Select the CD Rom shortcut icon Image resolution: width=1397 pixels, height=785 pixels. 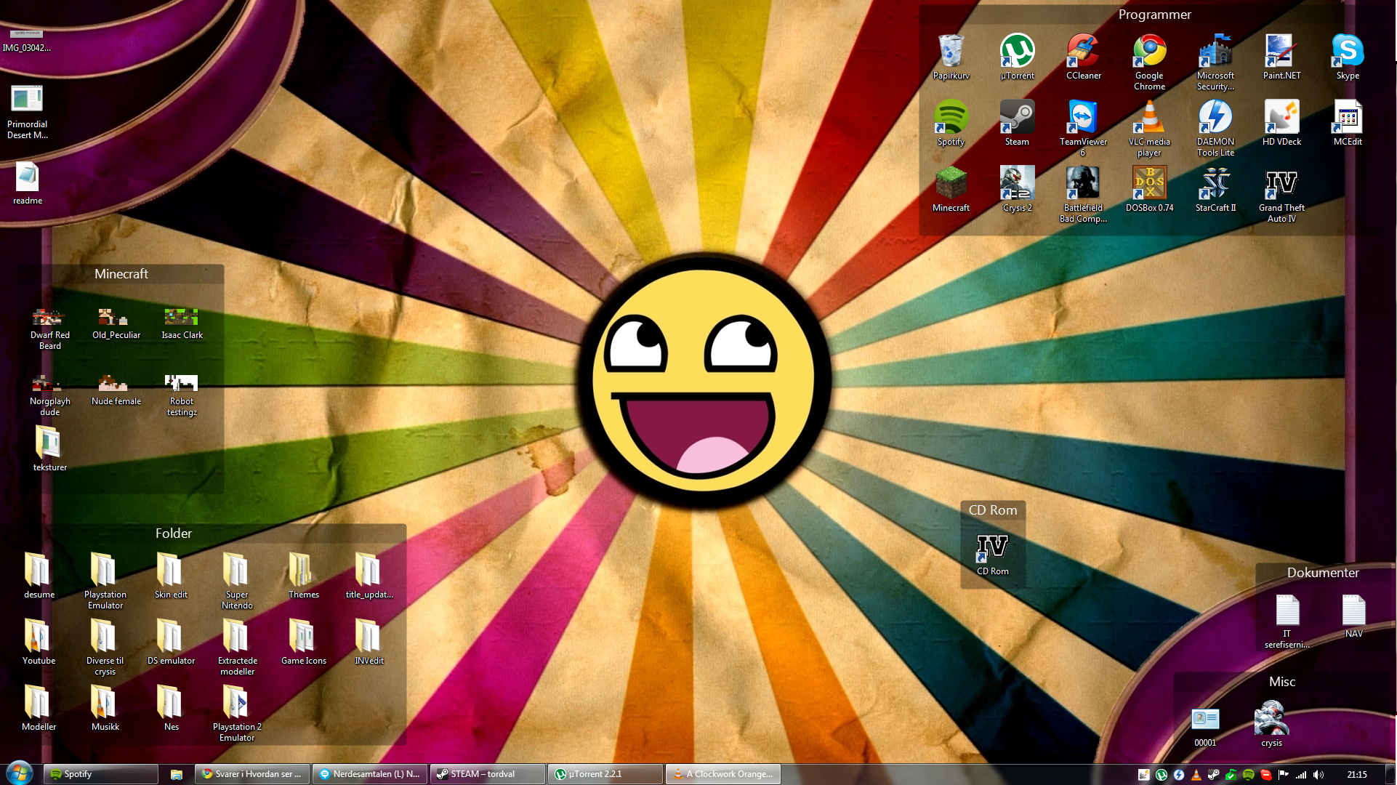[x=992, y=555]
